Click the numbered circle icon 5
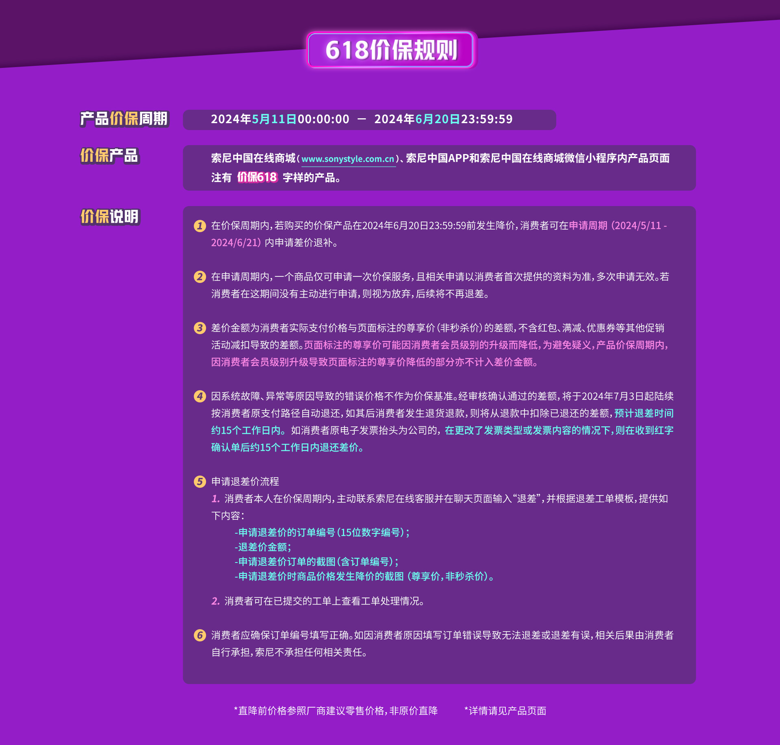 coord(199,482)
